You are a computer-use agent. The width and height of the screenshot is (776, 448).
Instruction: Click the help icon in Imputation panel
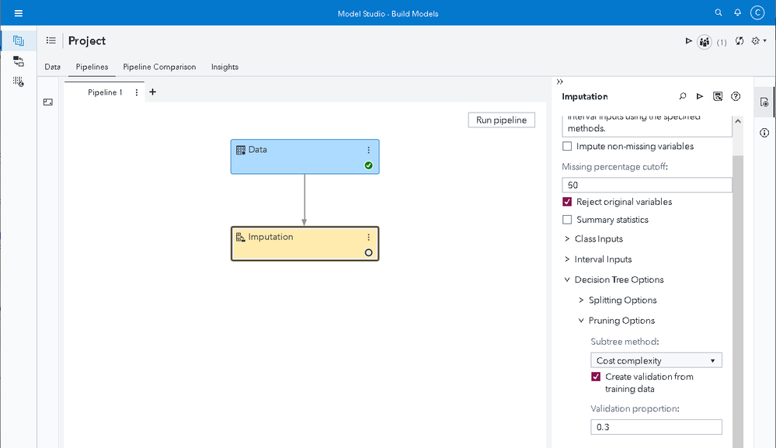pos(736,97)
